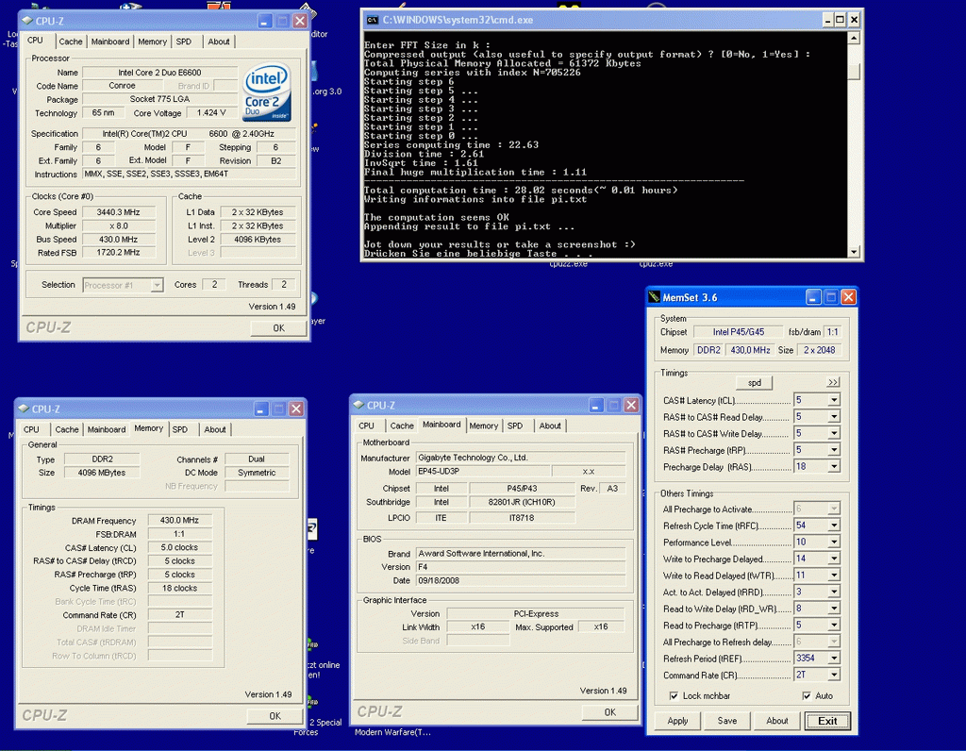Open the RAS# to CAS# Read Delay dropdown

pyautogui.click(x=834, y=416)
